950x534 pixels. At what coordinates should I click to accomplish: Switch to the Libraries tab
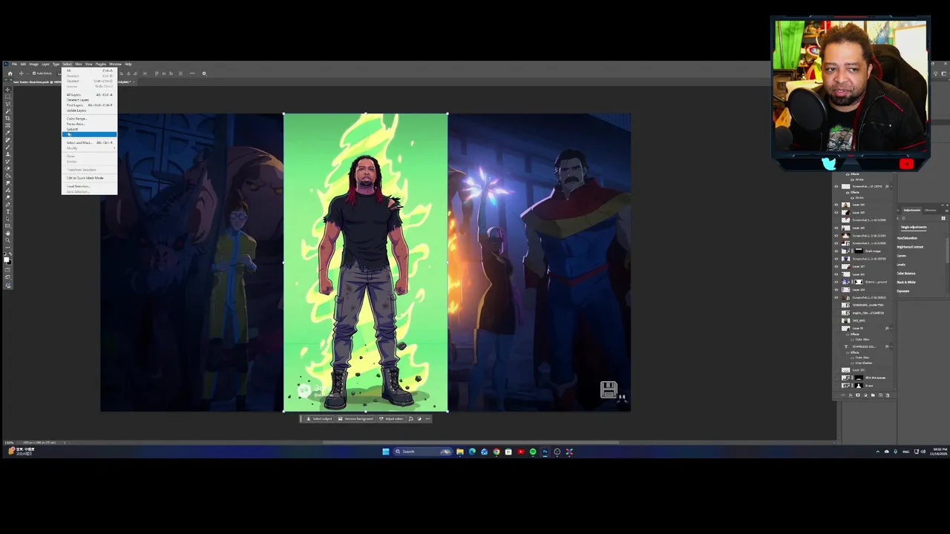coord(930,210)
